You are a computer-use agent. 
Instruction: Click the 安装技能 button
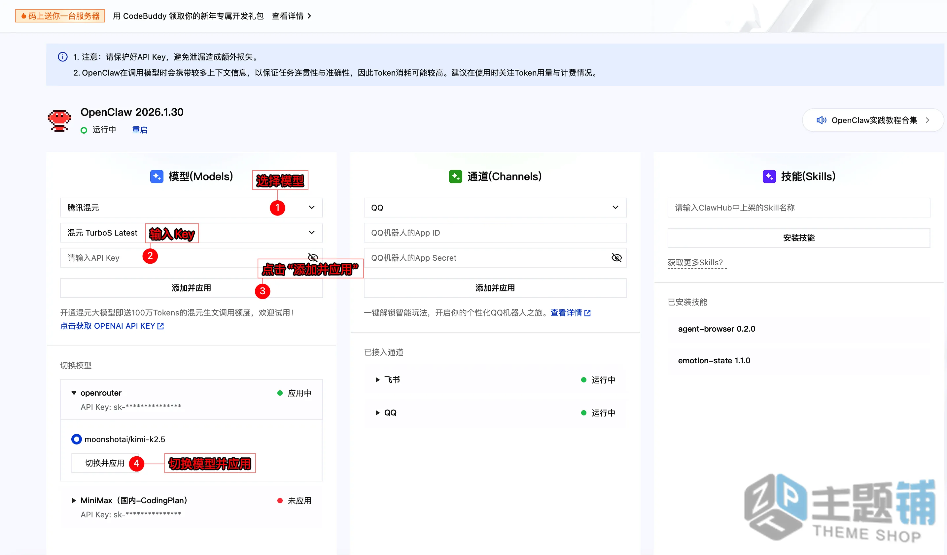click(798, 238)
